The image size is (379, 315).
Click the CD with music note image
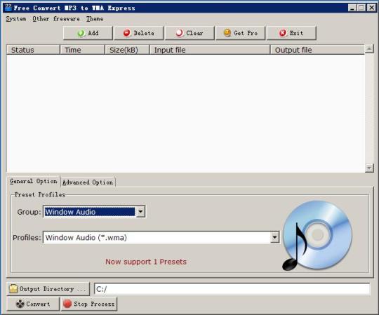(x=317, y=236)
